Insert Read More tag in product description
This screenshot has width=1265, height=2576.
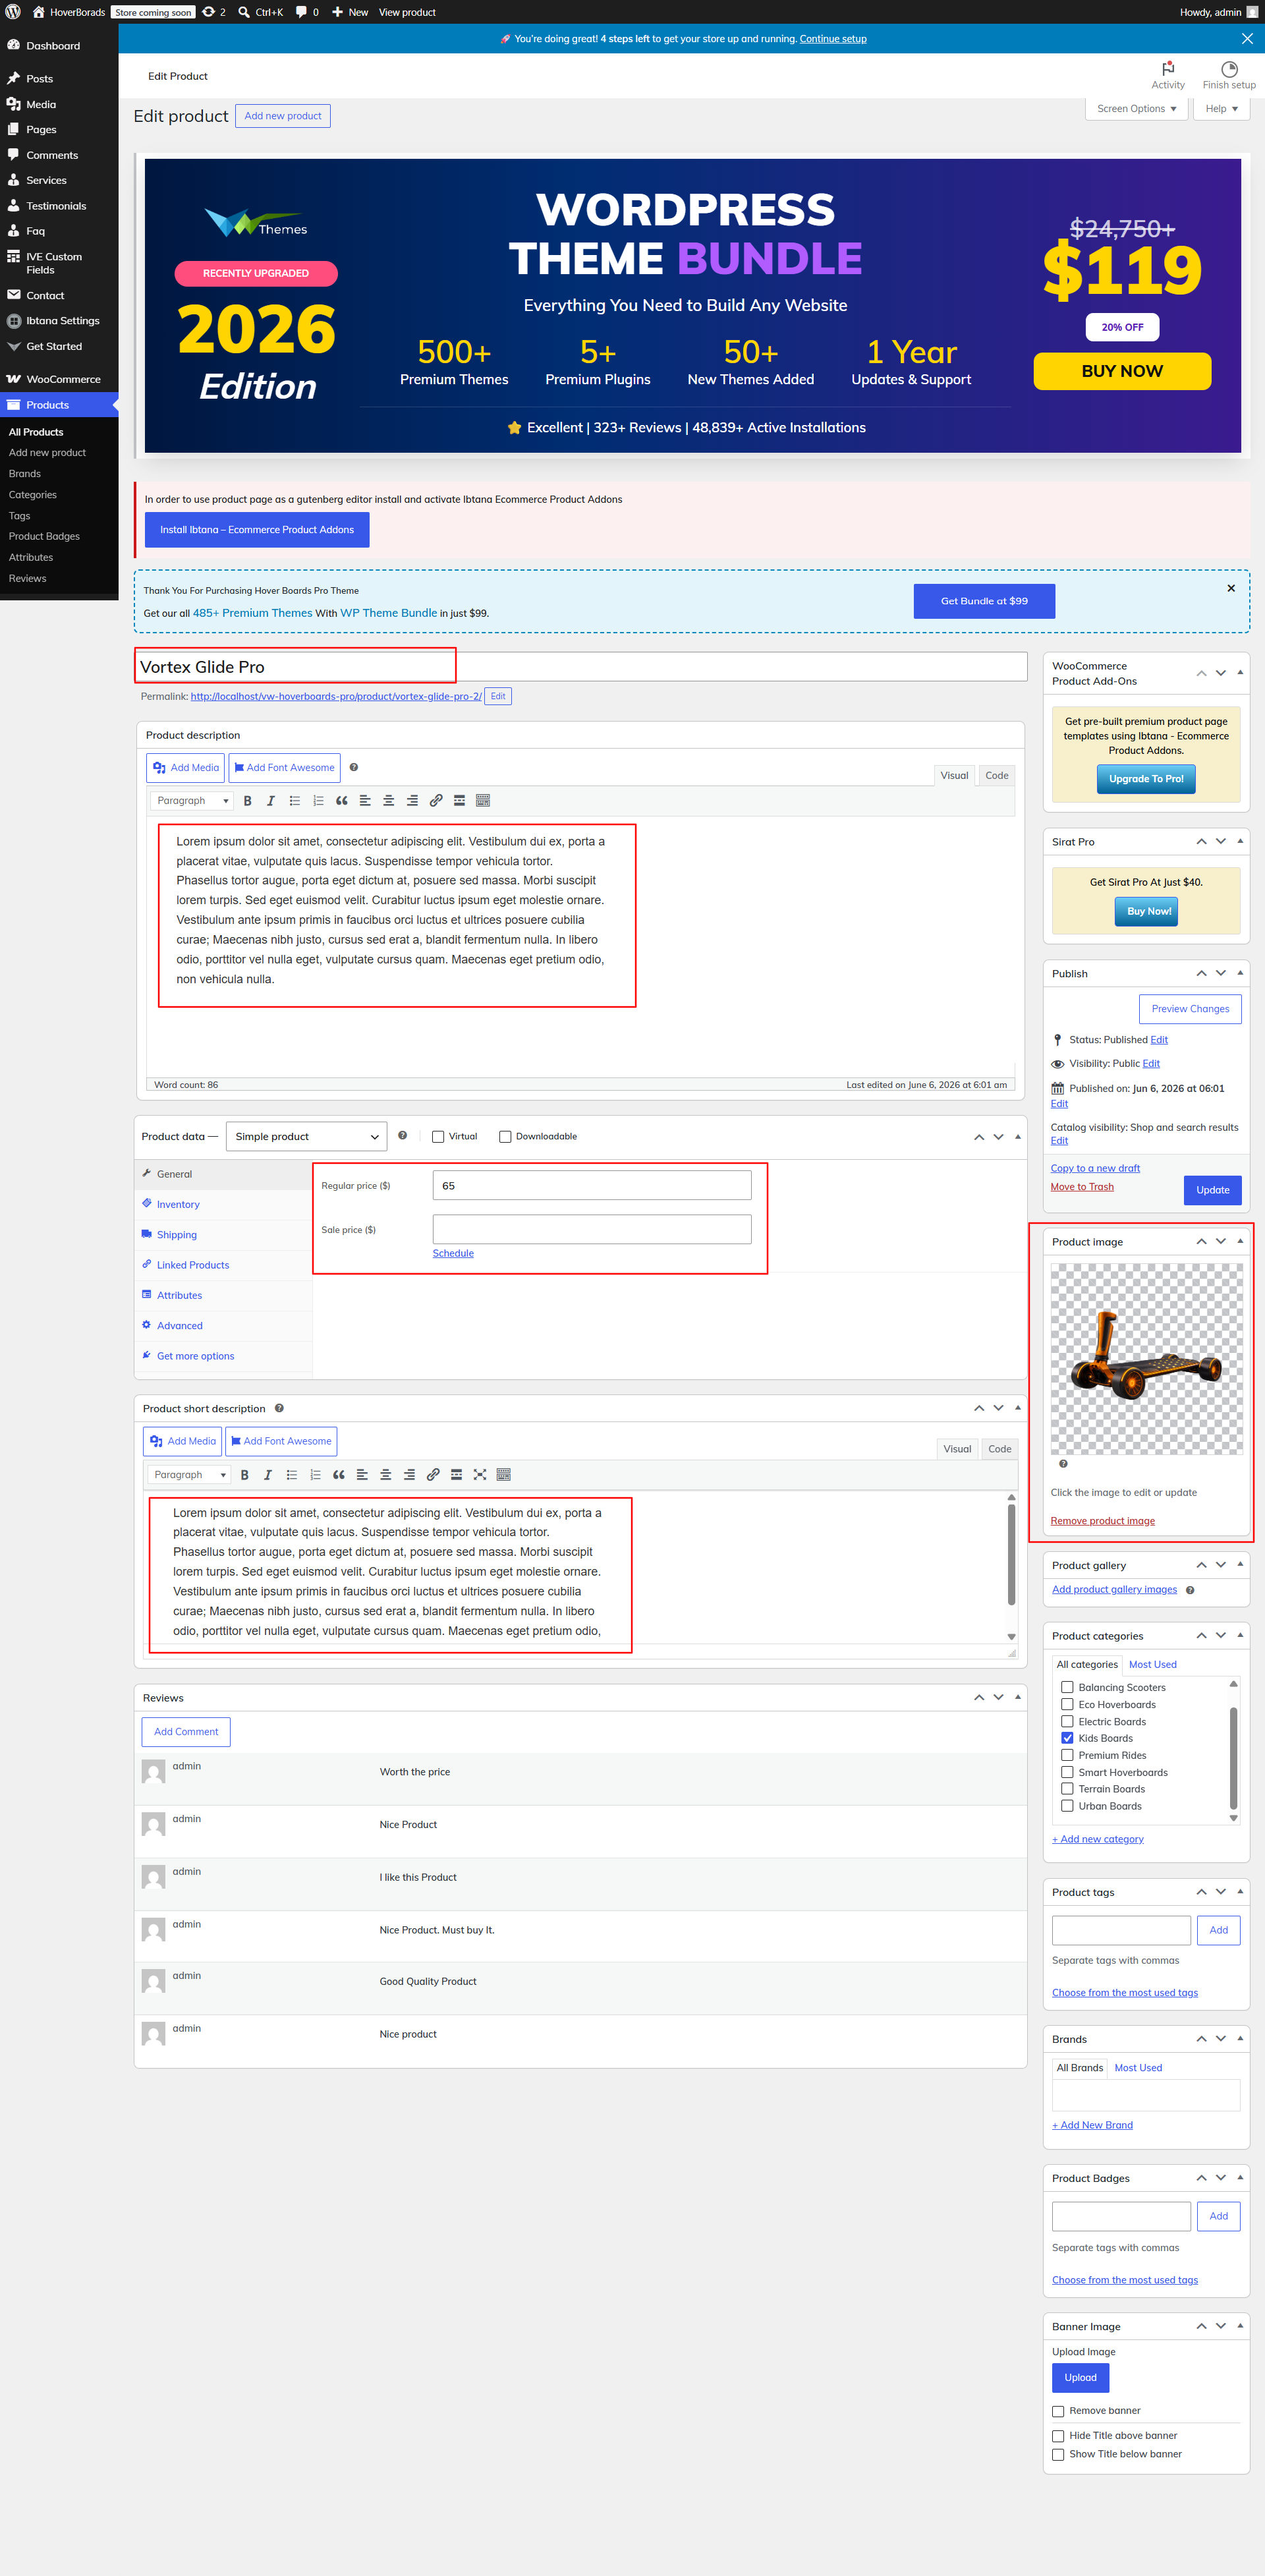click(x=459, y=801)
